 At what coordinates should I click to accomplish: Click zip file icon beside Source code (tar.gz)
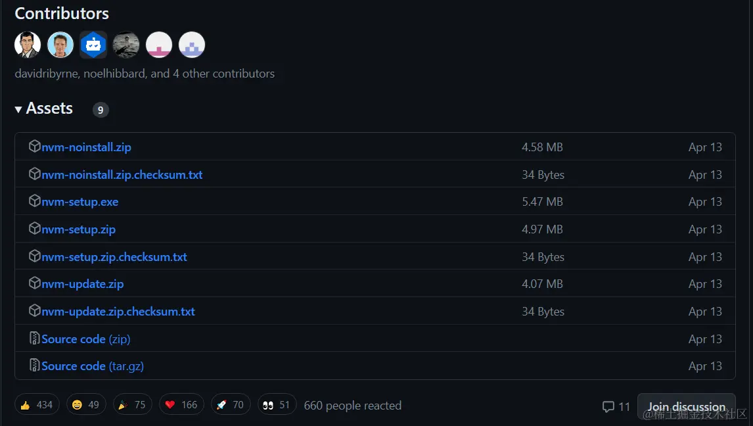point(35,365)
